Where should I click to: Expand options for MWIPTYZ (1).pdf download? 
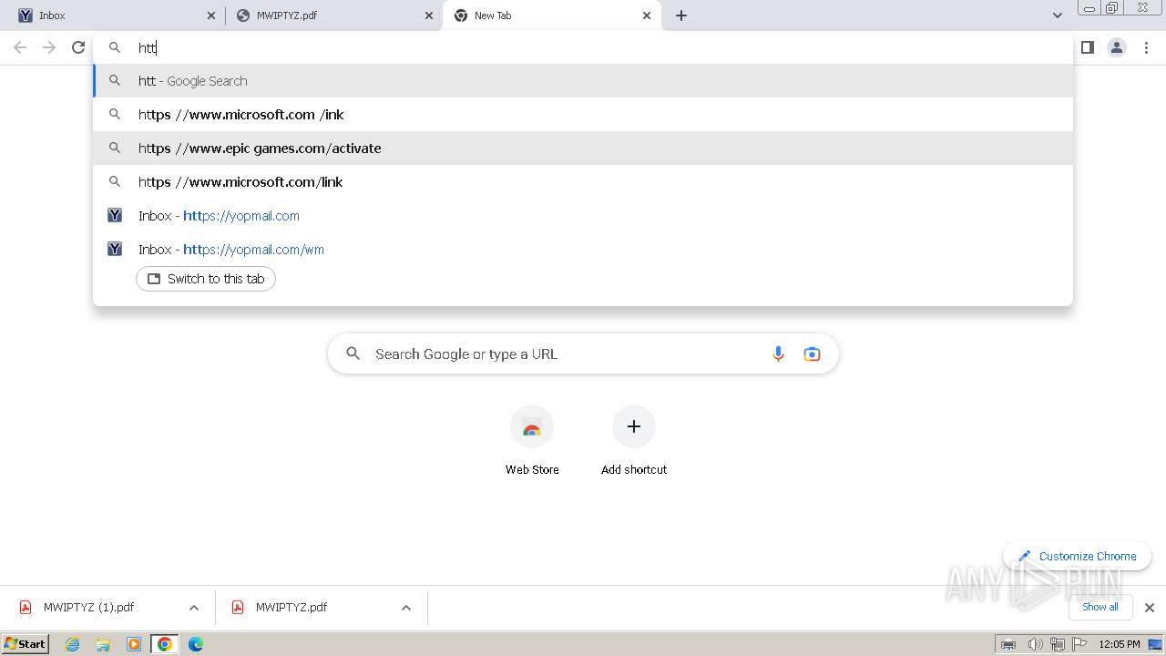tap(194, 608)
